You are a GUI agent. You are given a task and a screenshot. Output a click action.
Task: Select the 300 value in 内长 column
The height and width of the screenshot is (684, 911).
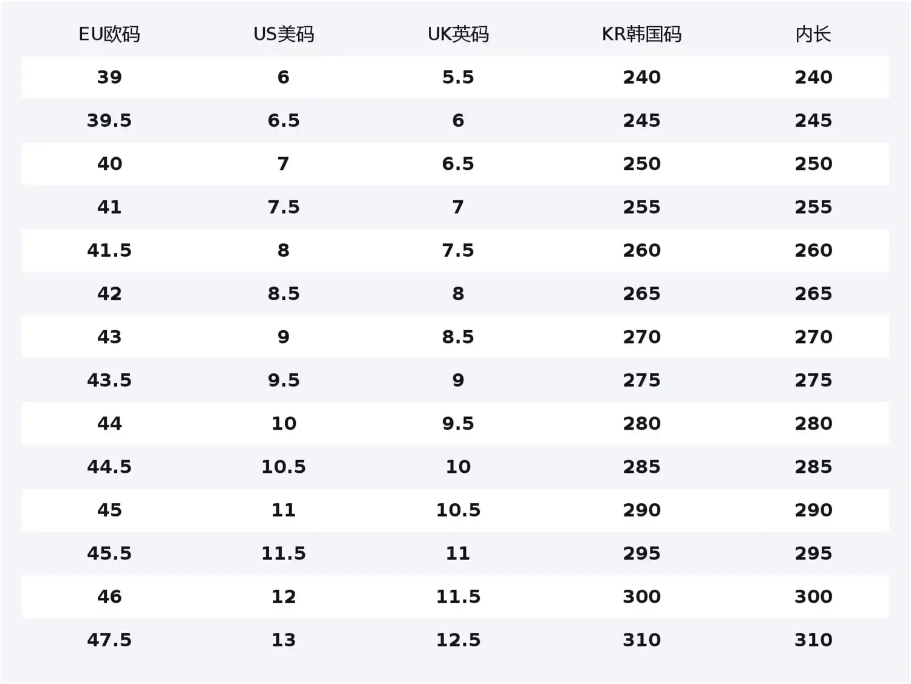813,597
